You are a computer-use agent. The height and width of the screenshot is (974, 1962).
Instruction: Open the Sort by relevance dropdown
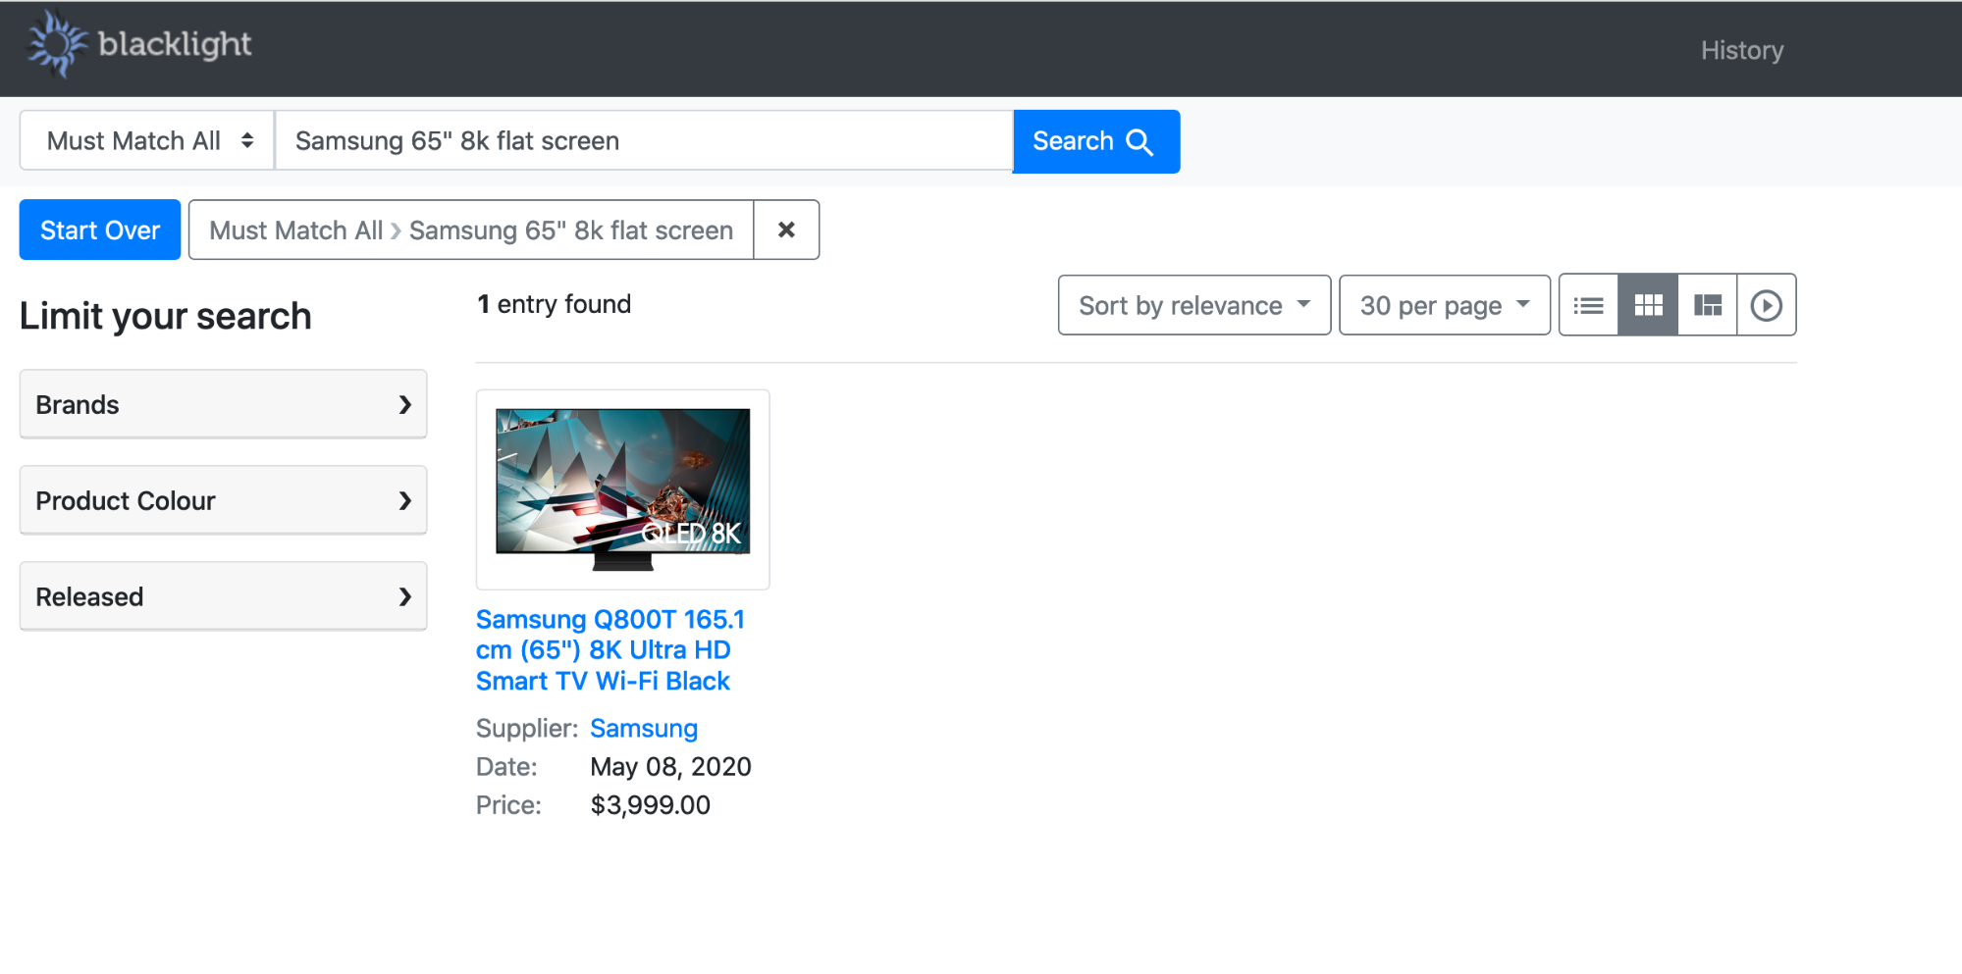1194,305
